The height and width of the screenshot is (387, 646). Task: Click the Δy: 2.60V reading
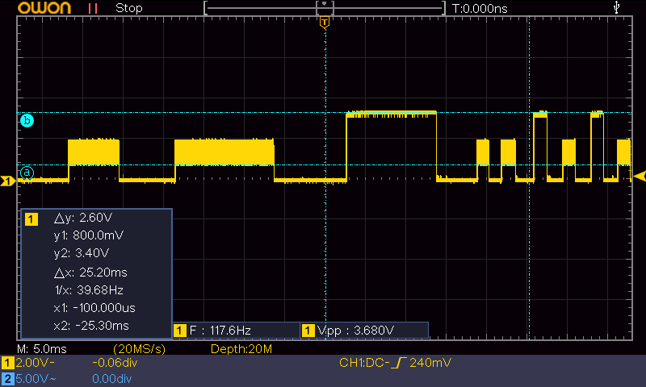tap(83, 218)
